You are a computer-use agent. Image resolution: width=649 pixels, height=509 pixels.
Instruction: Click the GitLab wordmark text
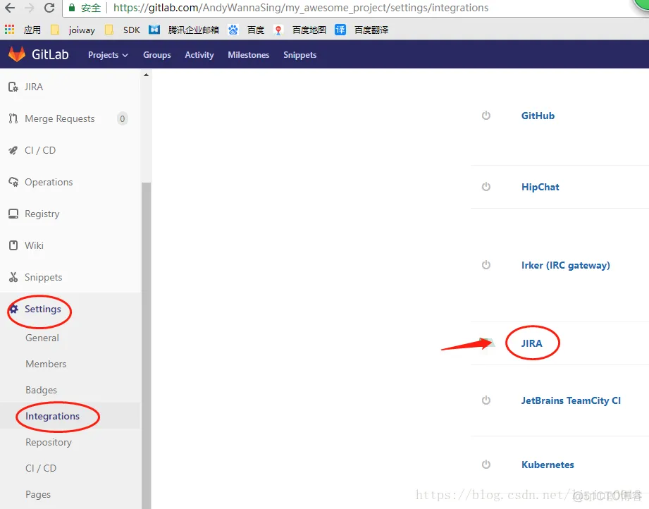tap(50, 54)
